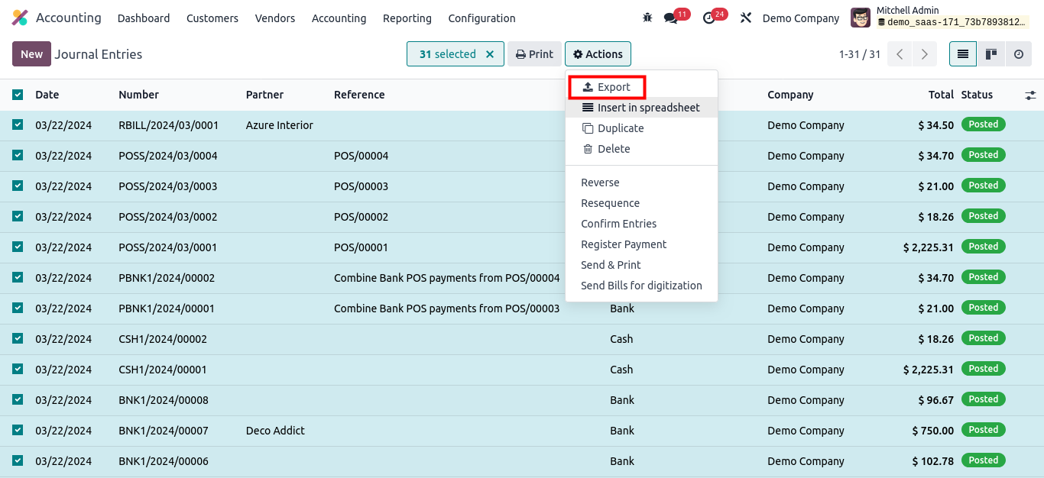This screenshot has width=1044, height=478.
Task: Open the Actions dropdown
Action: (x=598, y=54)
